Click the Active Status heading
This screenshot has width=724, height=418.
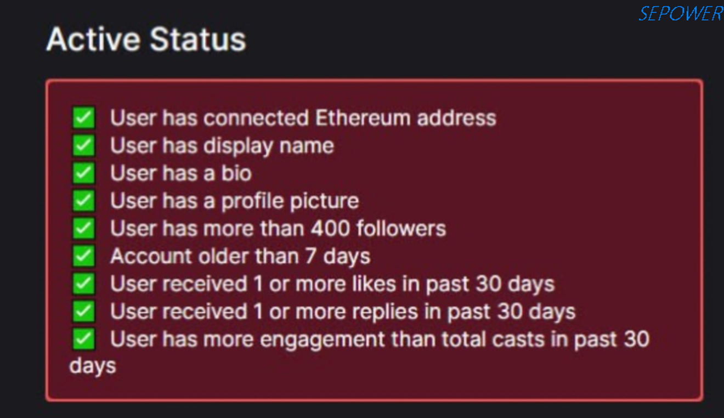coord(146,39)
